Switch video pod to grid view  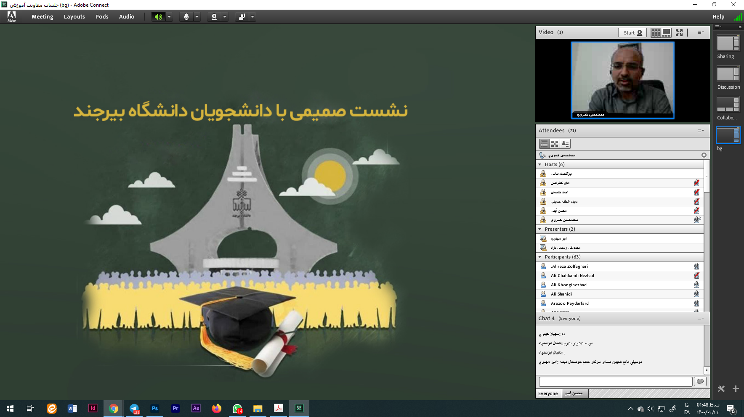pyautogui.click(x=656, y=33)
